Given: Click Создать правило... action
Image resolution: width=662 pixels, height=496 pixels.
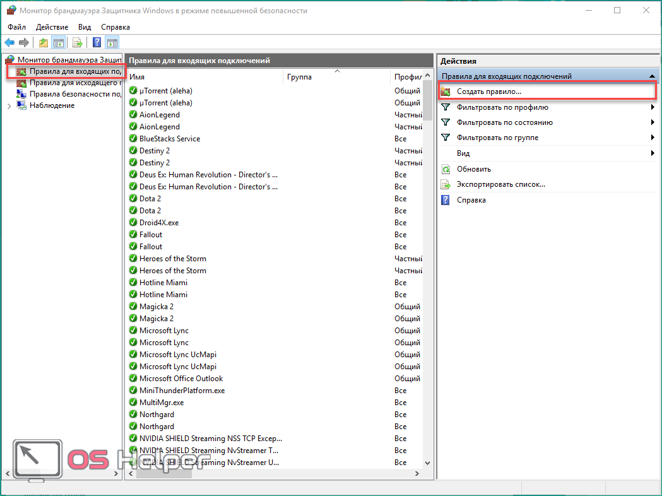Looking at the screenshot, I should 489,92.
